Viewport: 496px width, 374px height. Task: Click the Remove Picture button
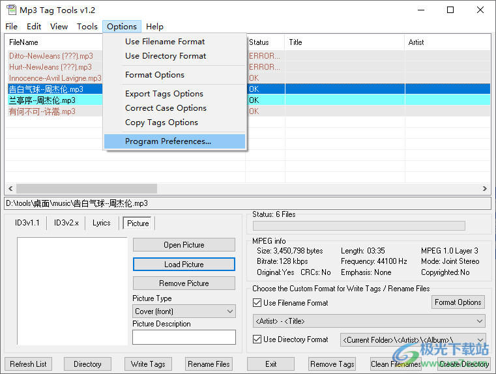click(184, 283)
